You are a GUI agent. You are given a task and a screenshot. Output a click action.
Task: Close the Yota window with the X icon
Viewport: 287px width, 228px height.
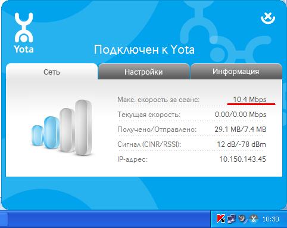pyautogui.click(x=268, y=18)
